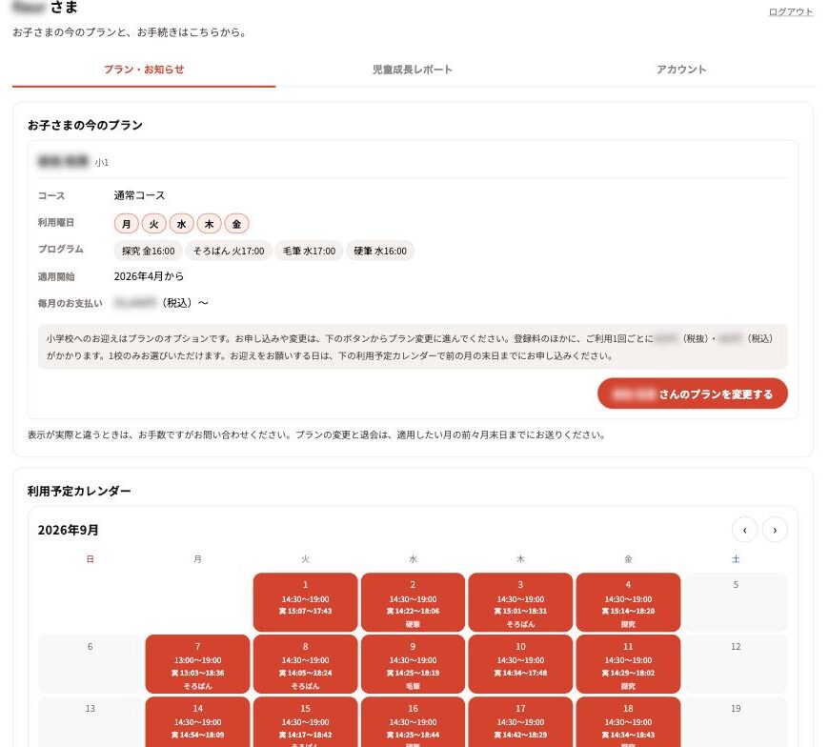Click the さんのプランを変更する button
The width and height of the screenshot is (829, 747).
(x=692, y=394)
